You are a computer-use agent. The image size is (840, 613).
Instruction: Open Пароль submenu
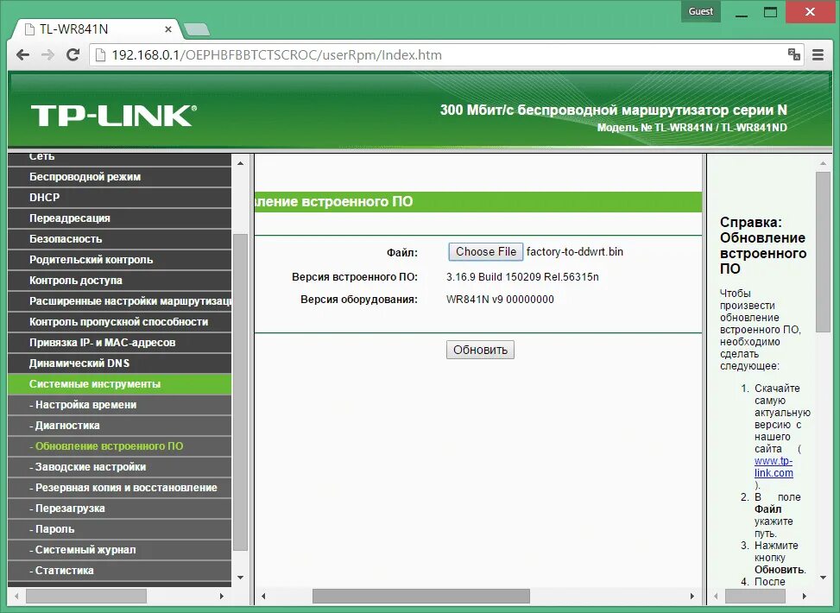pos(119,529)
